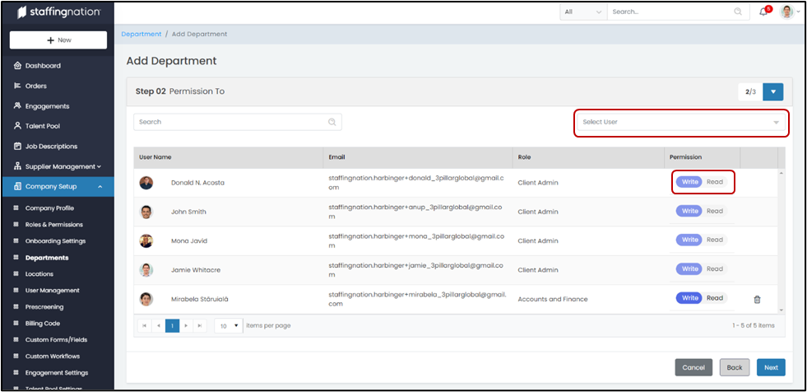Click the Back button

point(735,367)
